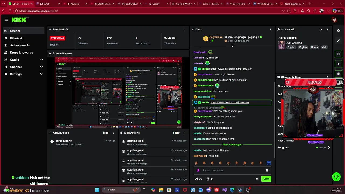Open the hamburger menu beside the Kick logo
345x194 pixels.
tap(6, 20)
